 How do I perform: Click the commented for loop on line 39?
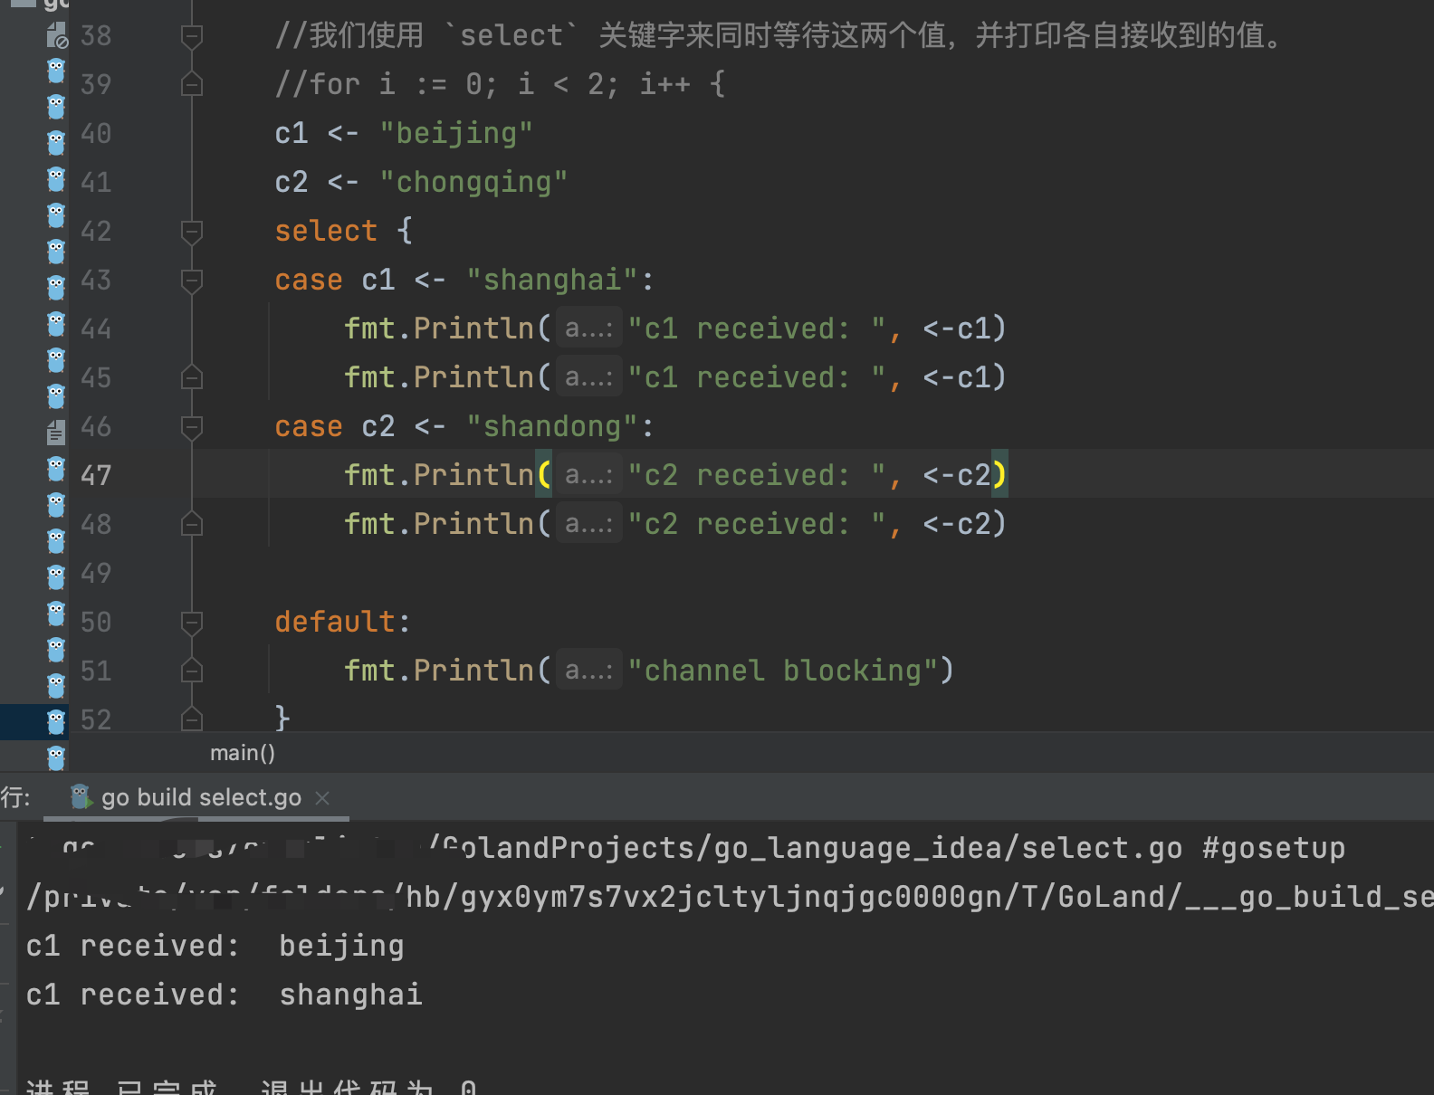(x=500, y=85)
